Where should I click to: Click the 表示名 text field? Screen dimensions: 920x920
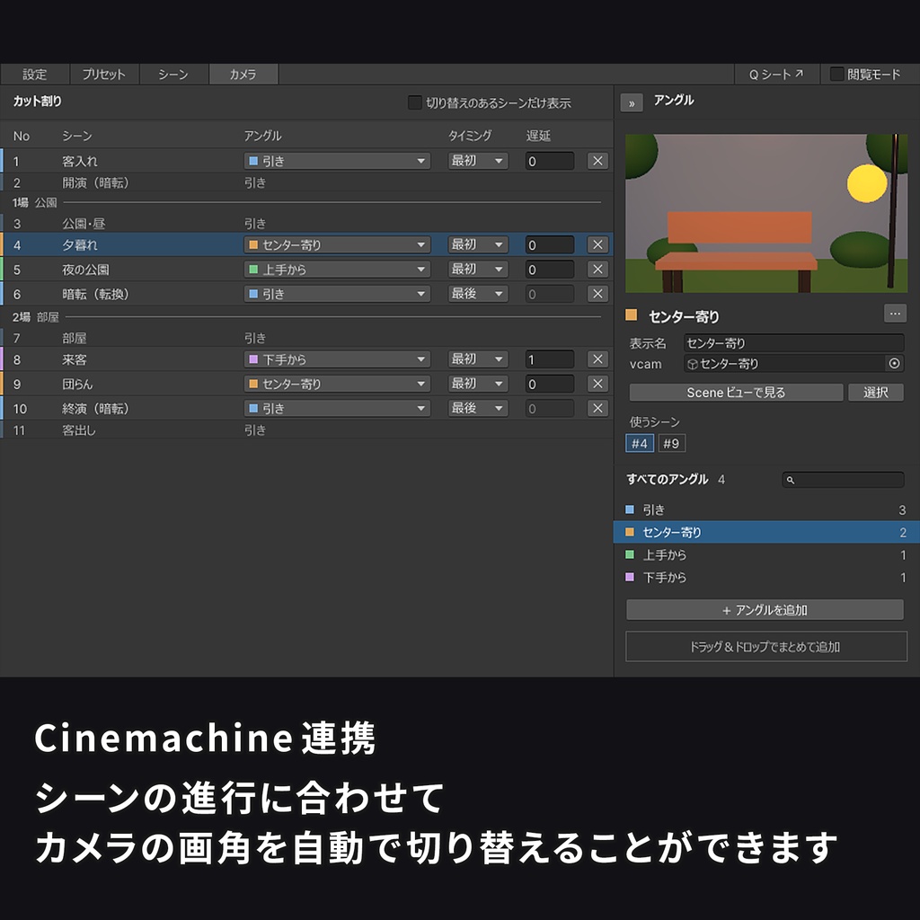[794, 343]
